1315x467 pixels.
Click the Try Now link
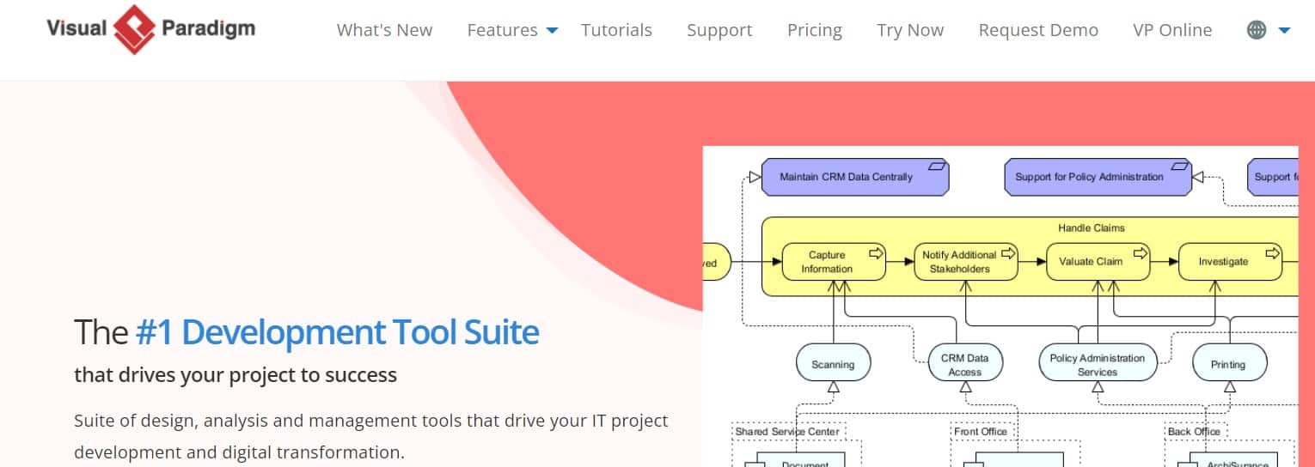910,30
